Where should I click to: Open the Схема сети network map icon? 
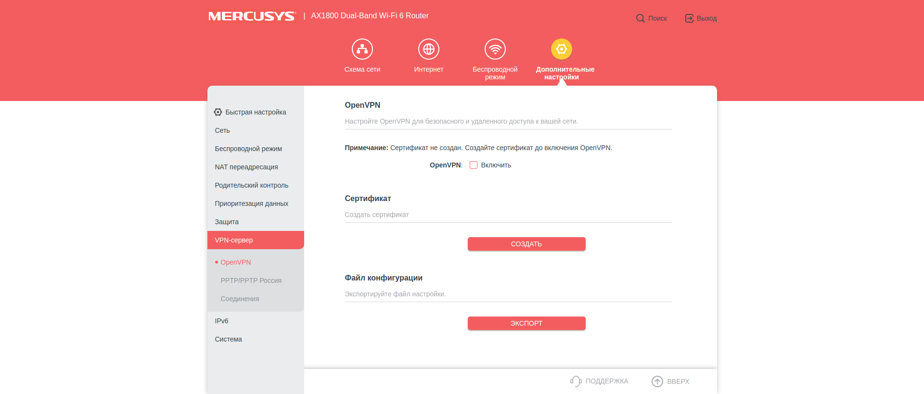point(362,49)
